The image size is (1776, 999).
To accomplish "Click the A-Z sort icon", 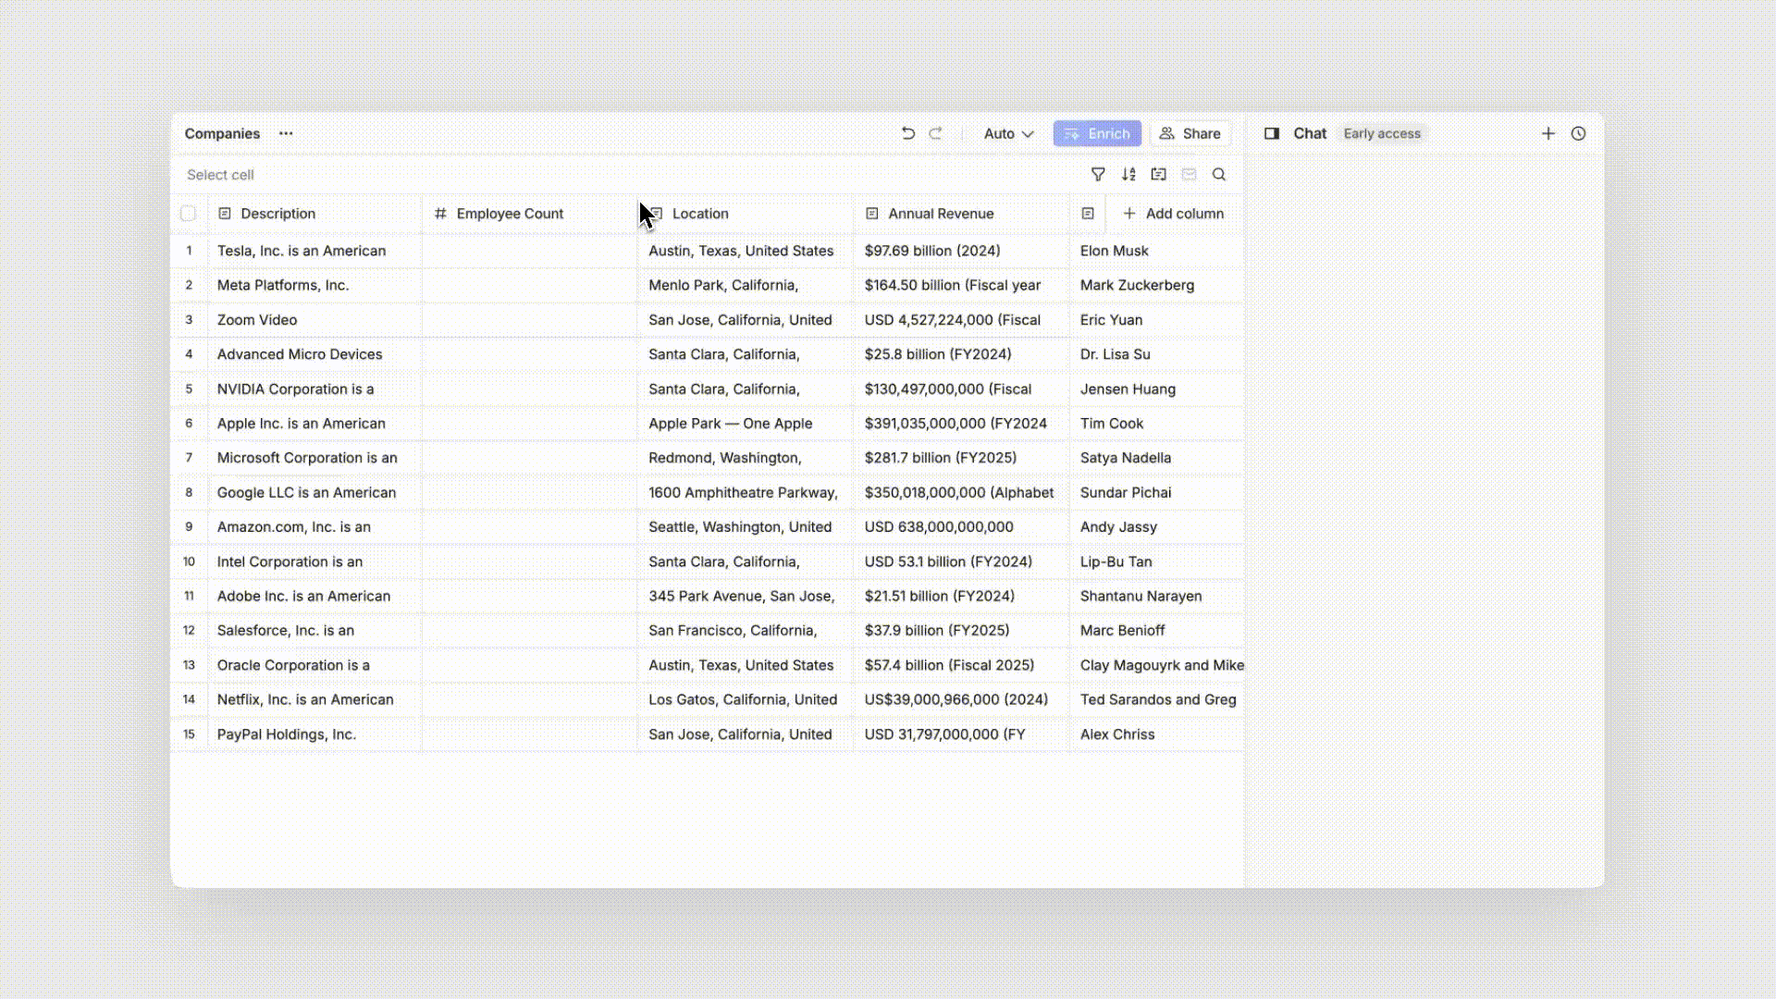I will [x=1128, y=174].
